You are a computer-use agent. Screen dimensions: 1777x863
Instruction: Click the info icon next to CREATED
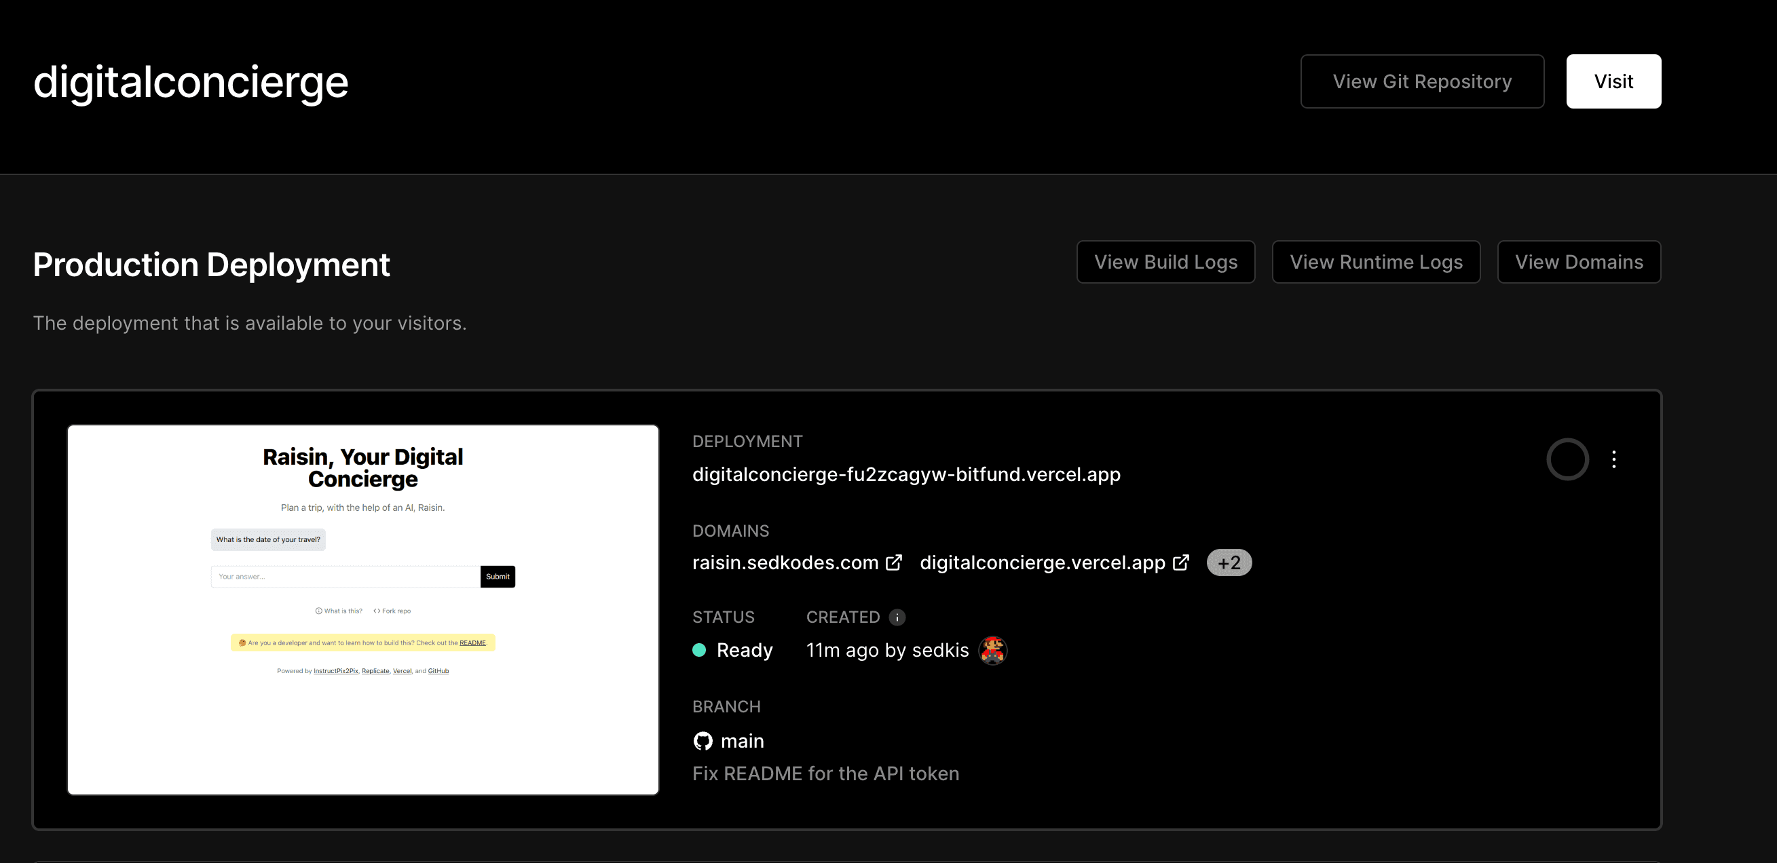(x=897, y=617)
